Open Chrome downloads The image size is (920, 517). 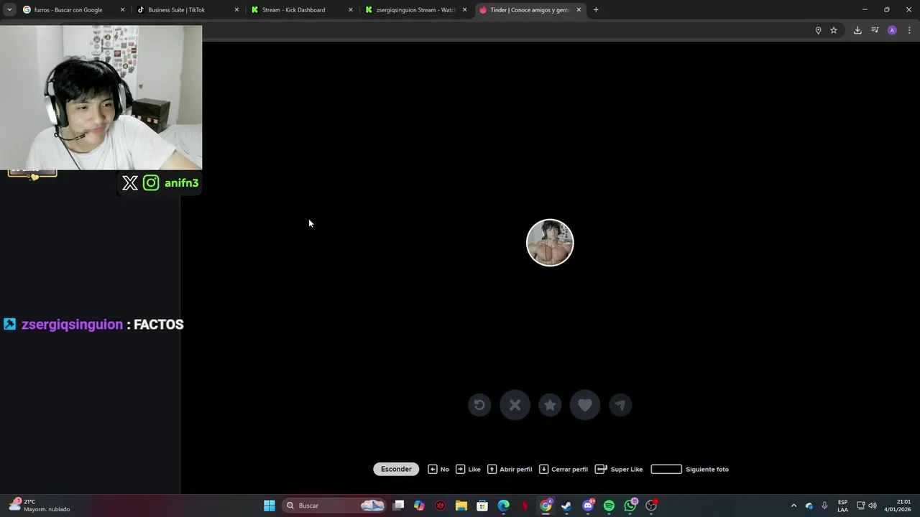click(x=857, y=30)
